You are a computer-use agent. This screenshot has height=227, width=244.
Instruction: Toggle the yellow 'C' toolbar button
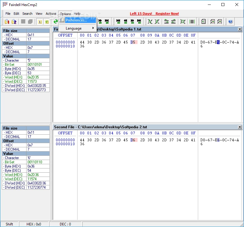(47, 21)
